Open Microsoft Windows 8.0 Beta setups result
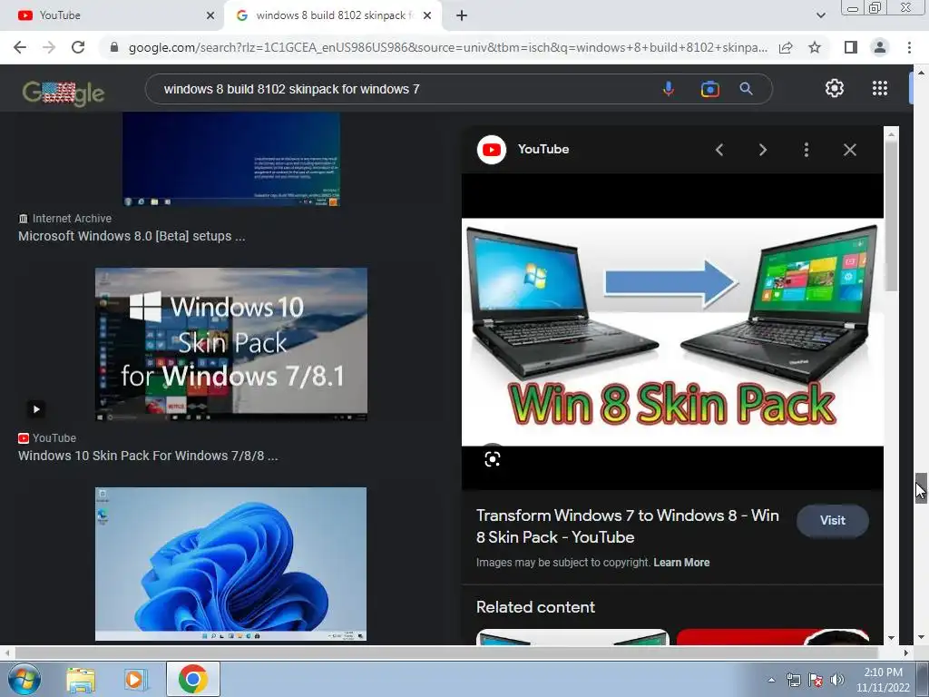The width and height of the screenshot is (929, 697). pos(132,236)
